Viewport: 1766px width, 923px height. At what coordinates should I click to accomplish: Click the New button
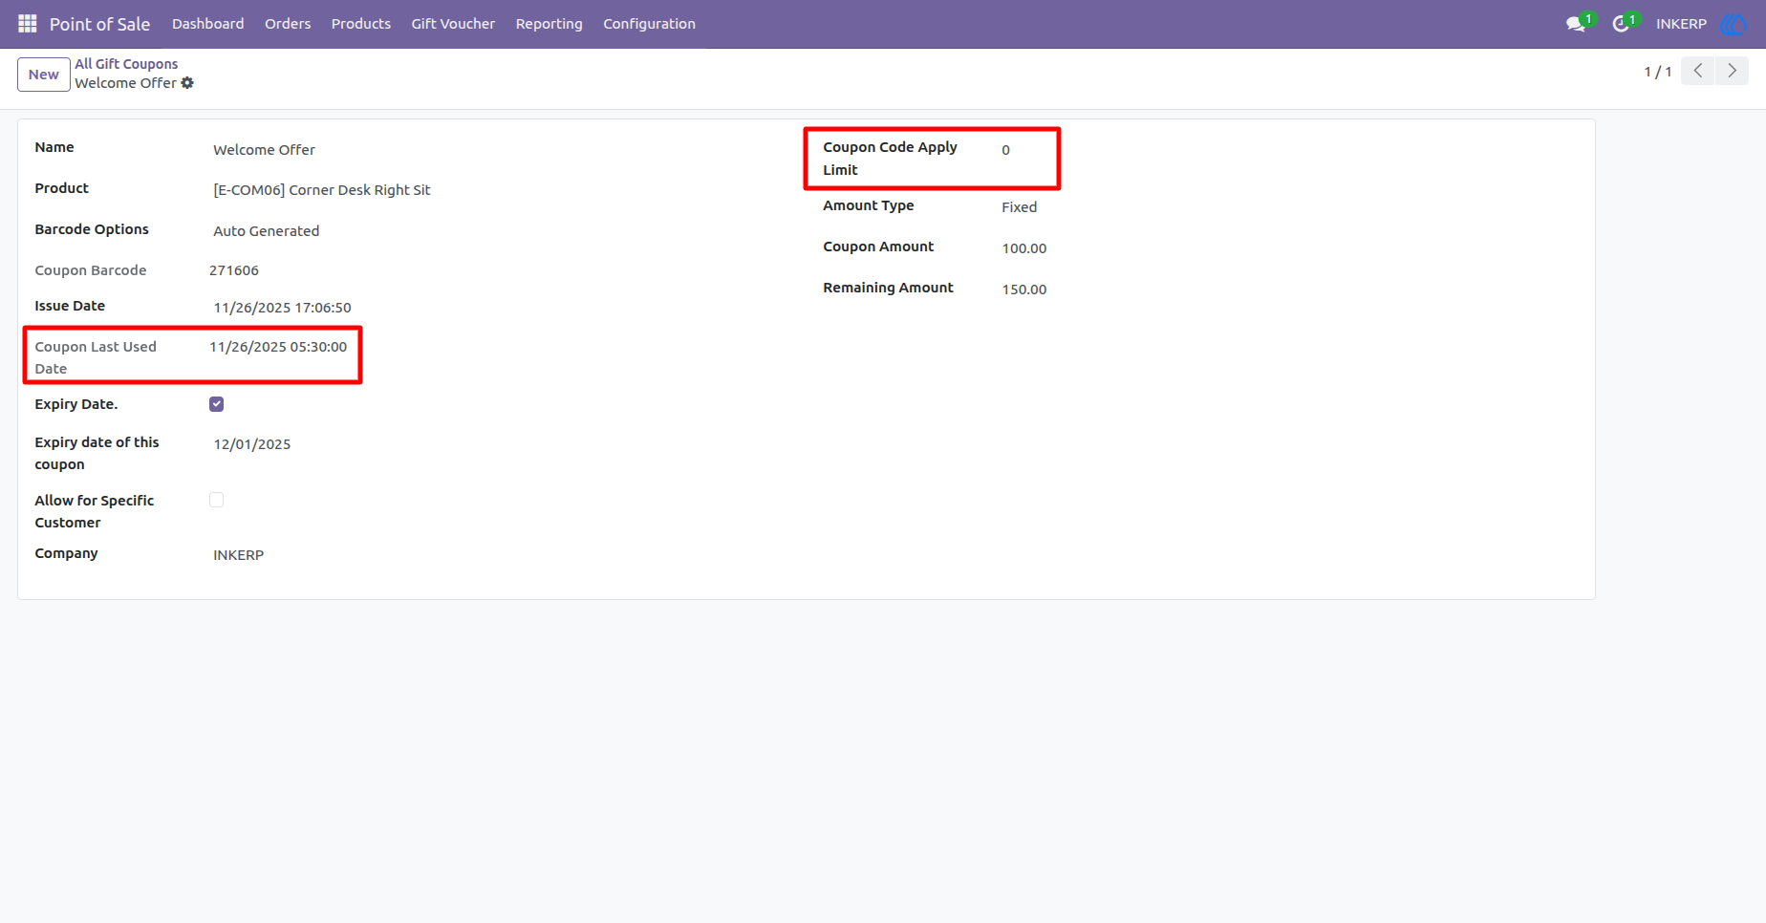click(44, 75)
